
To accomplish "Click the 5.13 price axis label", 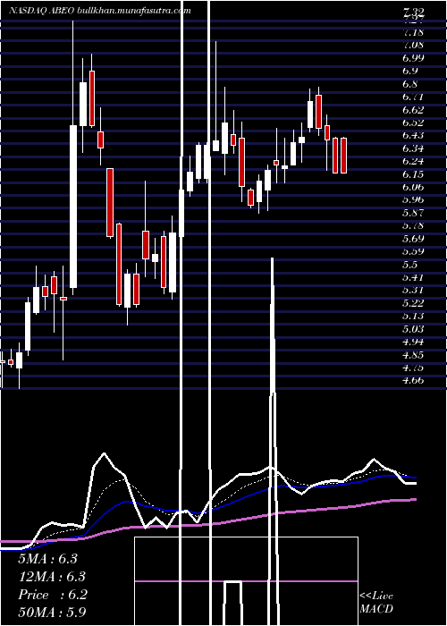I will coord(413,317).
